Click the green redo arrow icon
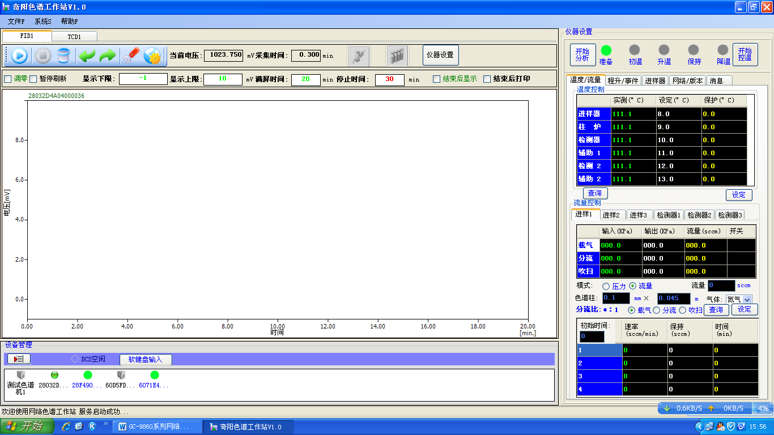 (x=108, y=56)
